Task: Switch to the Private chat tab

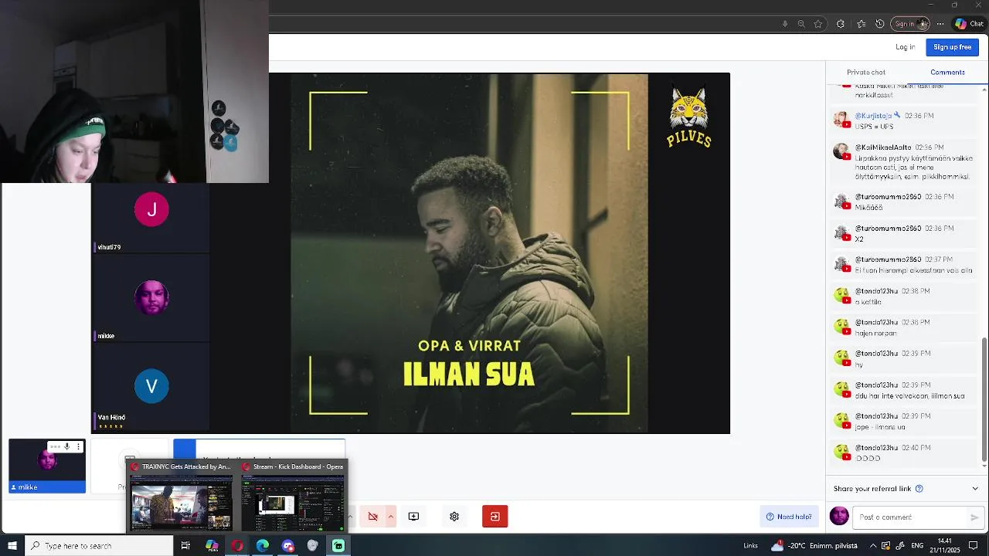Action: [865, 72]
